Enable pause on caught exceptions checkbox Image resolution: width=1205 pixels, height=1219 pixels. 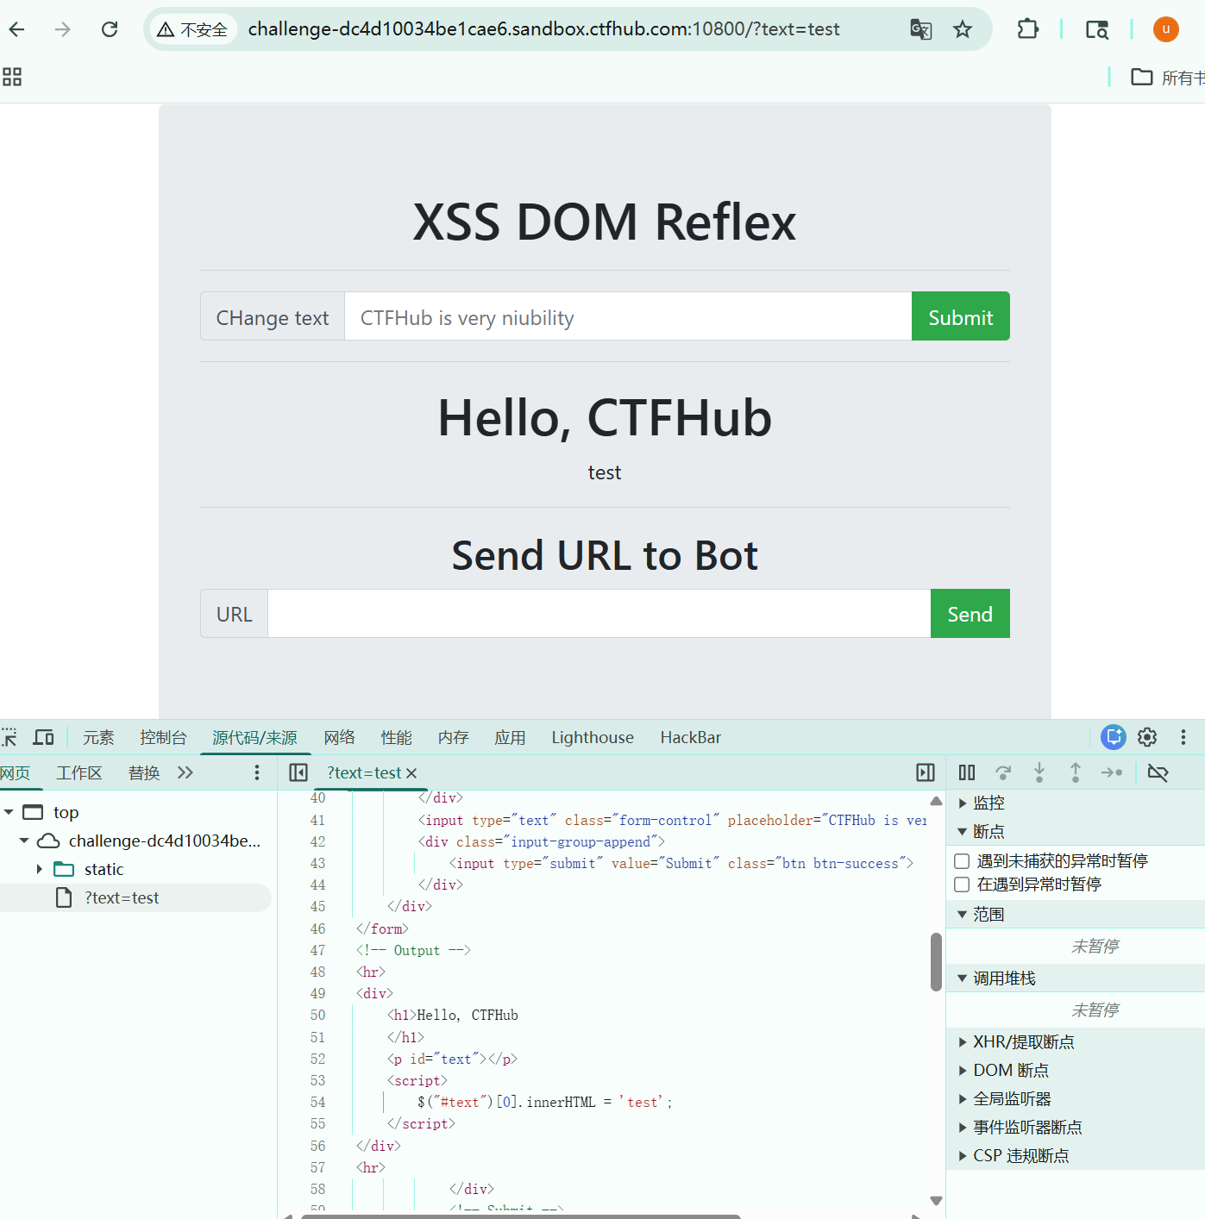[x=962, y=885]
